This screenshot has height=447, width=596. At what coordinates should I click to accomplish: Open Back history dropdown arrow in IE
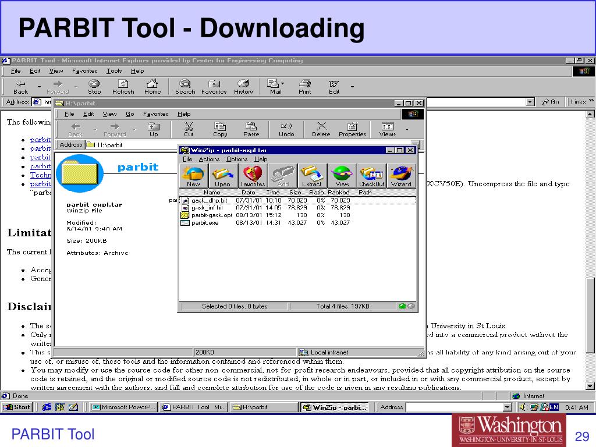[39, 87]
